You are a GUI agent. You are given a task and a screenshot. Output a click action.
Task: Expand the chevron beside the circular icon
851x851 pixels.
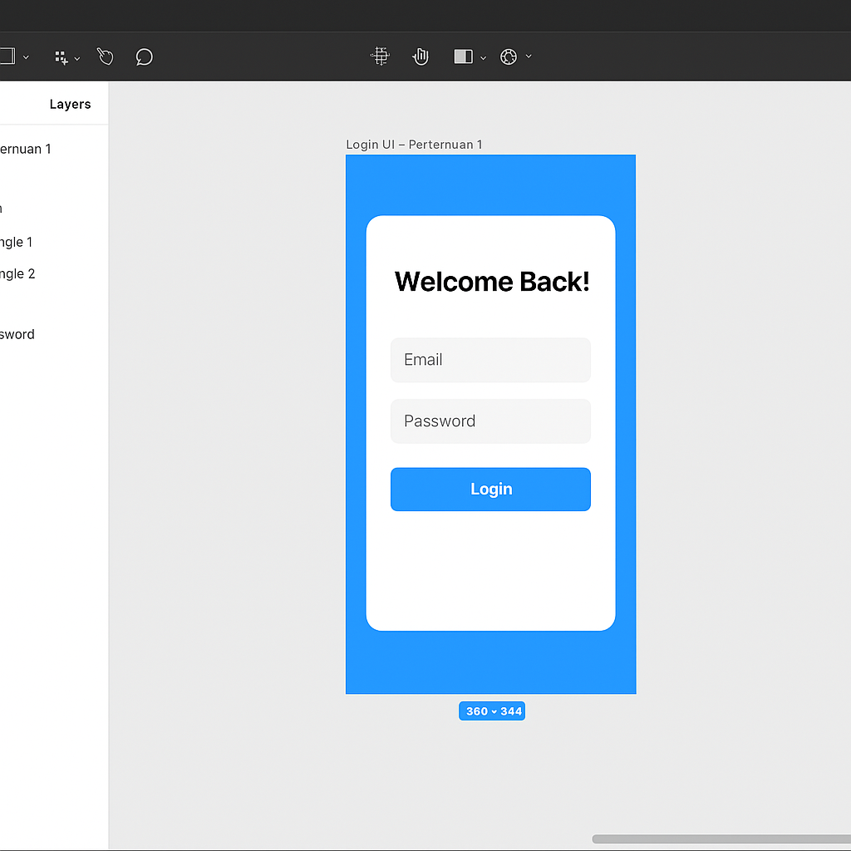pos(529,57)
